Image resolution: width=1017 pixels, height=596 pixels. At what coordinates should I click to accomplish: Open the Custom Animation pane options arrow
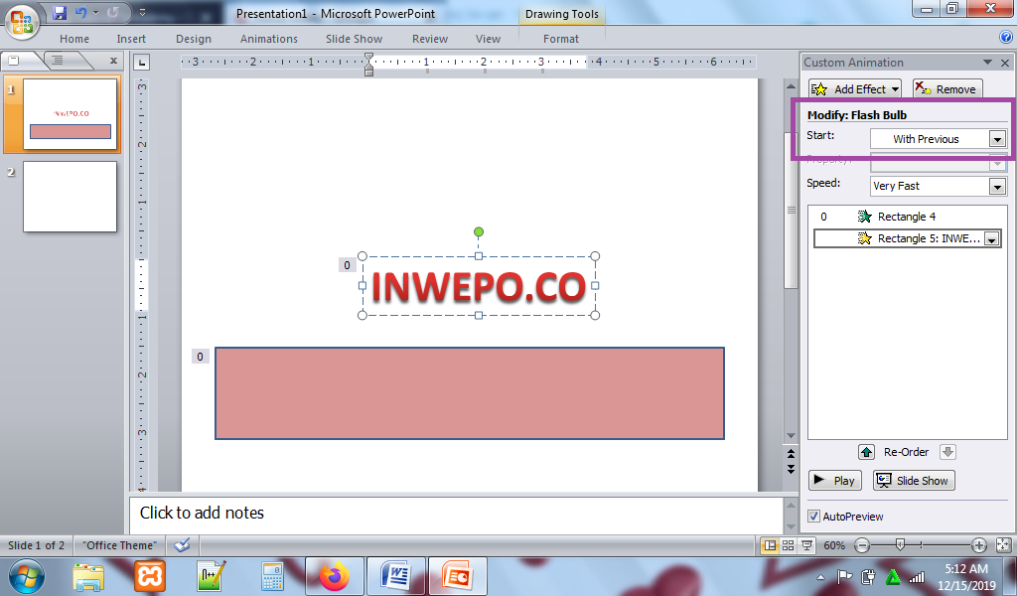(x=988, y=63)
